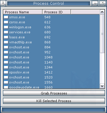
Task: Sort by Process ID column header
Action: tap(56, 12)
